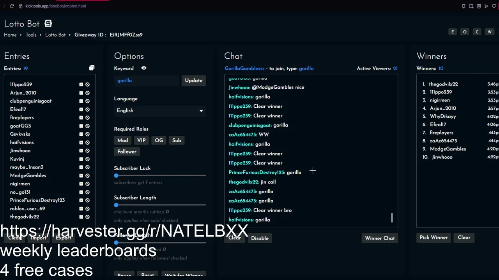Click the browser's pin icon in the toolbar
This screenshot has height=280, width=499.
coord(464,6)
